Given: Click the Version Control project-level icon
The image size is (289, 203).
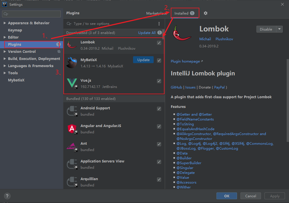Looking at the screenshot, I should (x=59, y=52).
